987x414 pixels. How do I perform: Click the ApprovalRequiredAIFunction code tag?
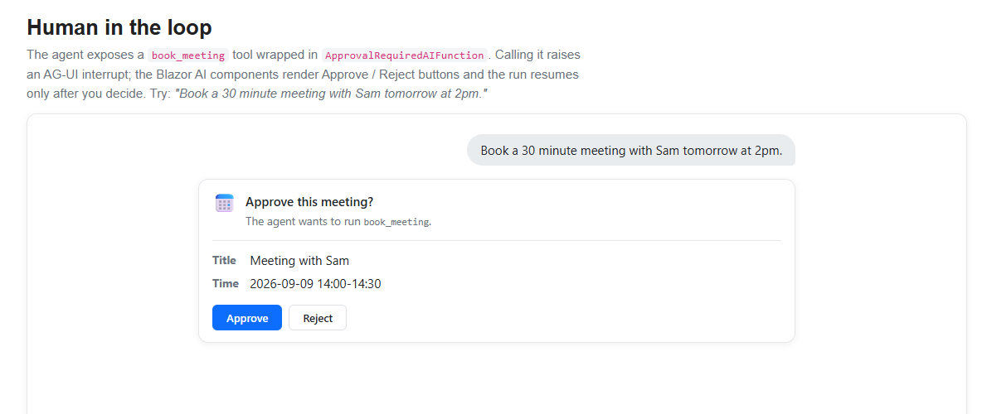[x=405, y=55]
